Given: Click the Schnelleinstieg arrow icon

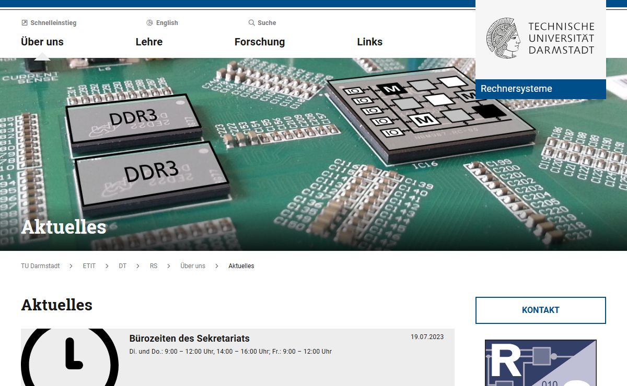Looking at the screenshot, I should pos(24,23).
